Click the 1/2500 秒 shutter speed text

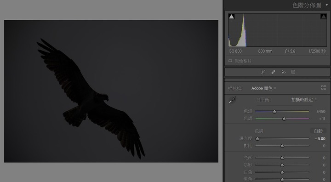pyautogui.click(x=317, y=51)
